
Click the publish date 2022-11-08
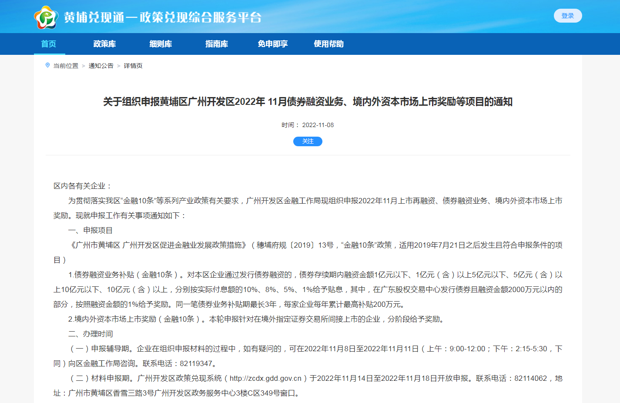[x=318, y=125]
